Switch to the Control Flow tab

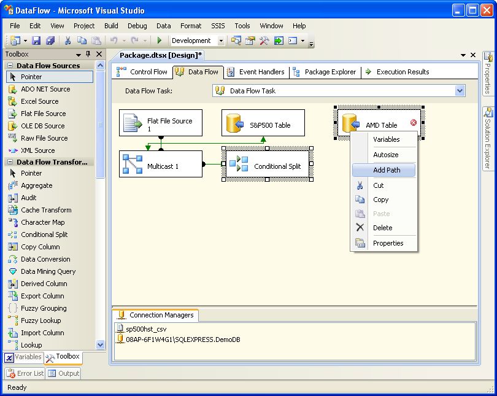[142, 72]
